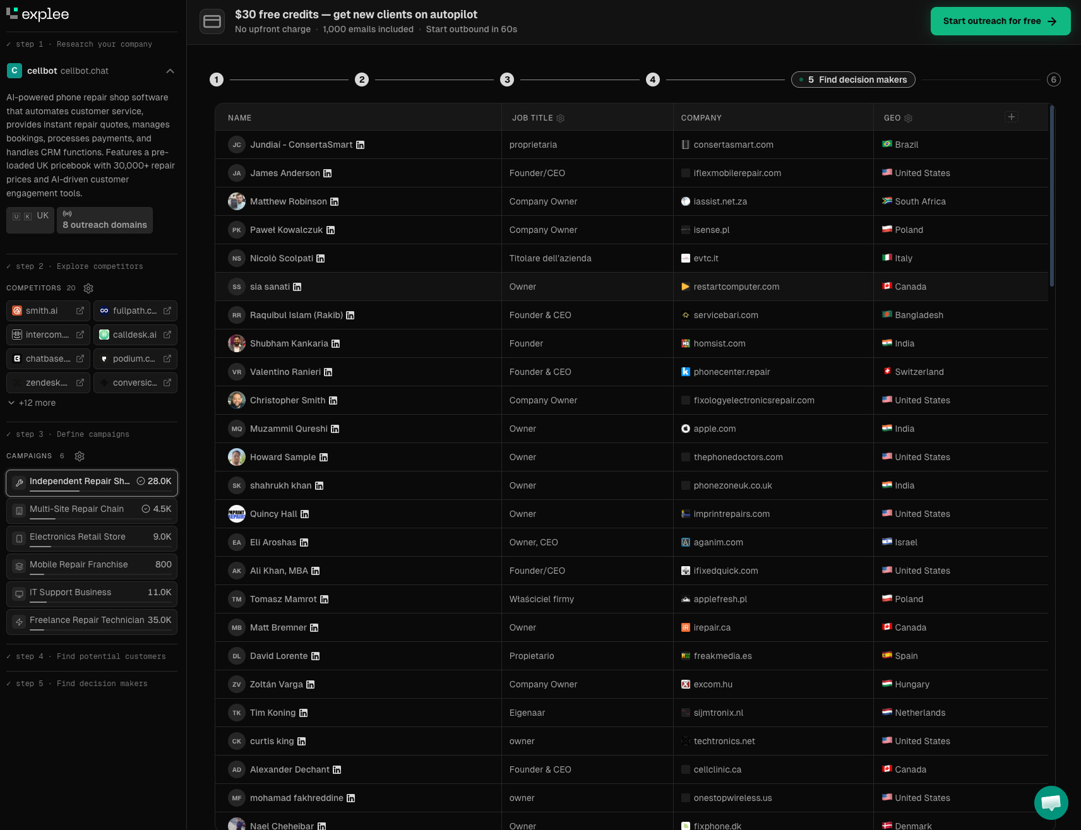
Task: Click iflexmobilerepair.com company cell
Action: pos(773,173)
